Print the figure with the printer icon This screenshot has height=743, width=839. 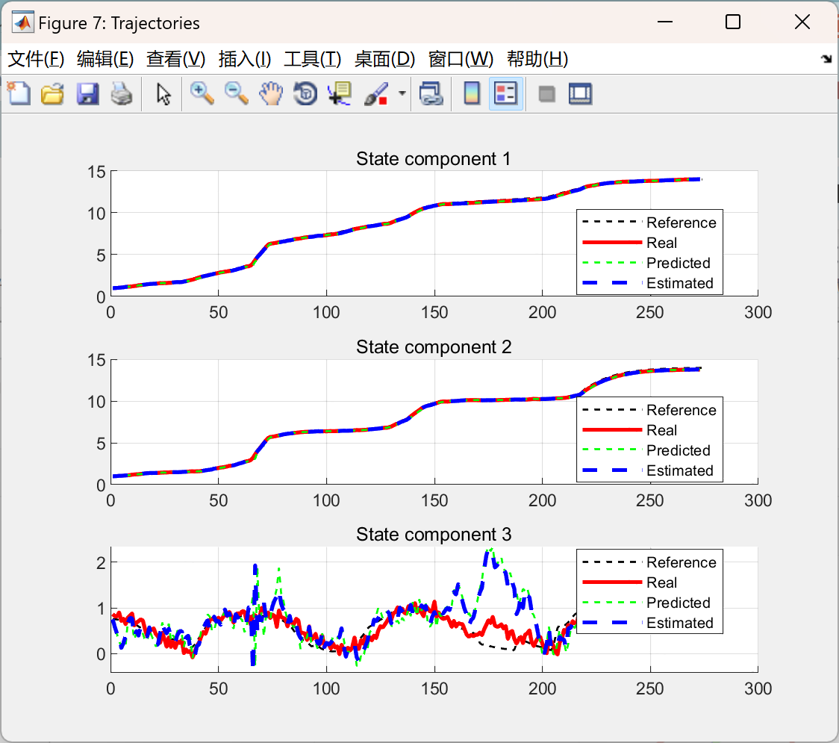pyautogui.click(x=122, y=93)
